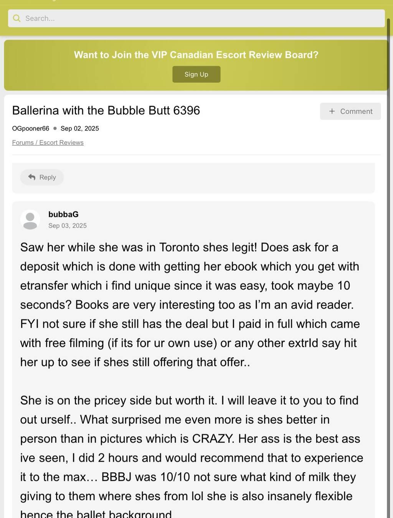Open the bubbaG username profile
The width and height of the screenshot is (393, 518).
[x=63, y=214]
